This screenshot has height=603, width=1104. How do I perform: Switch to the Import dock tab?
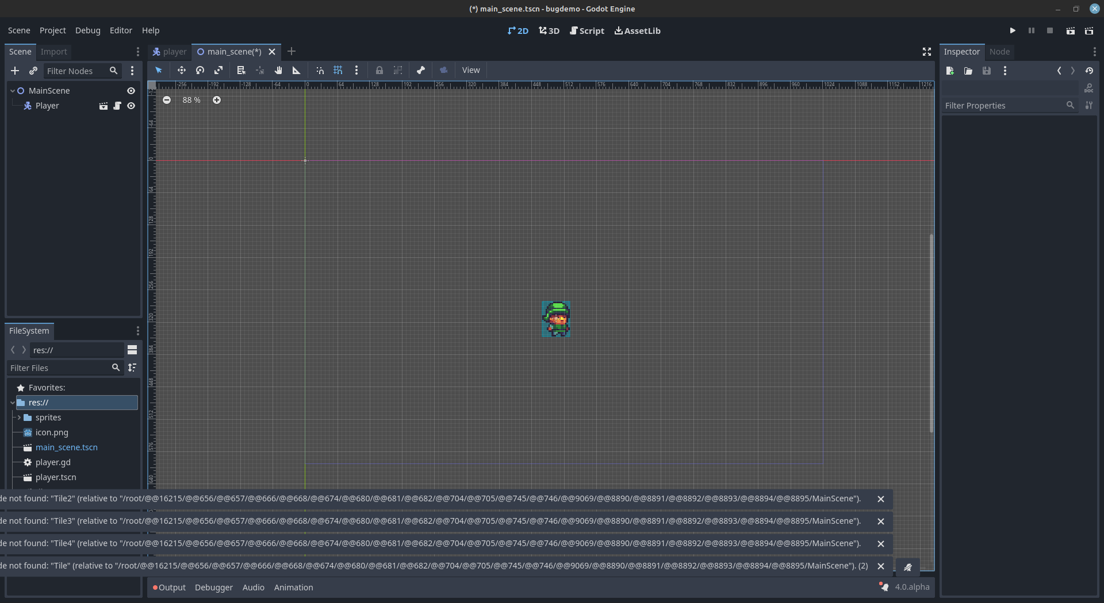54,52
